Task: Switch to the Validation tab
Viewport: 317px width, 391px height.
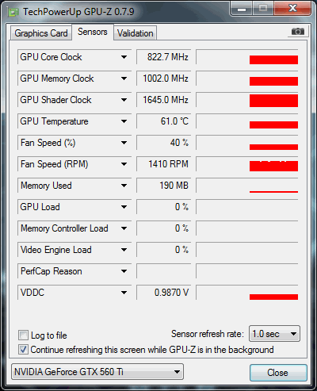Action: (136, 33)
